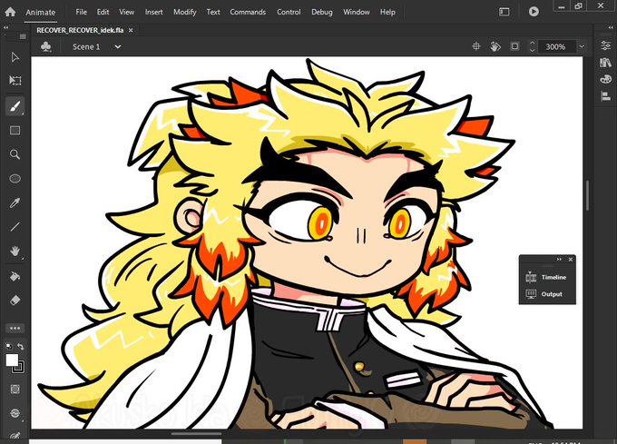The image size is (617, 444).
Task: Open the Properties panel icon
Action: click(605, 45)
